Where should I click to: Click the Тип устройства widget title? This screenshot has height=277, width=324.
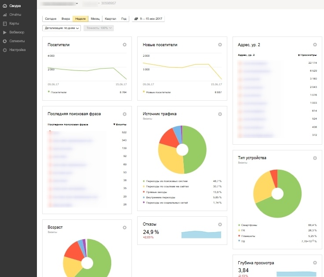tap(252, 158)
